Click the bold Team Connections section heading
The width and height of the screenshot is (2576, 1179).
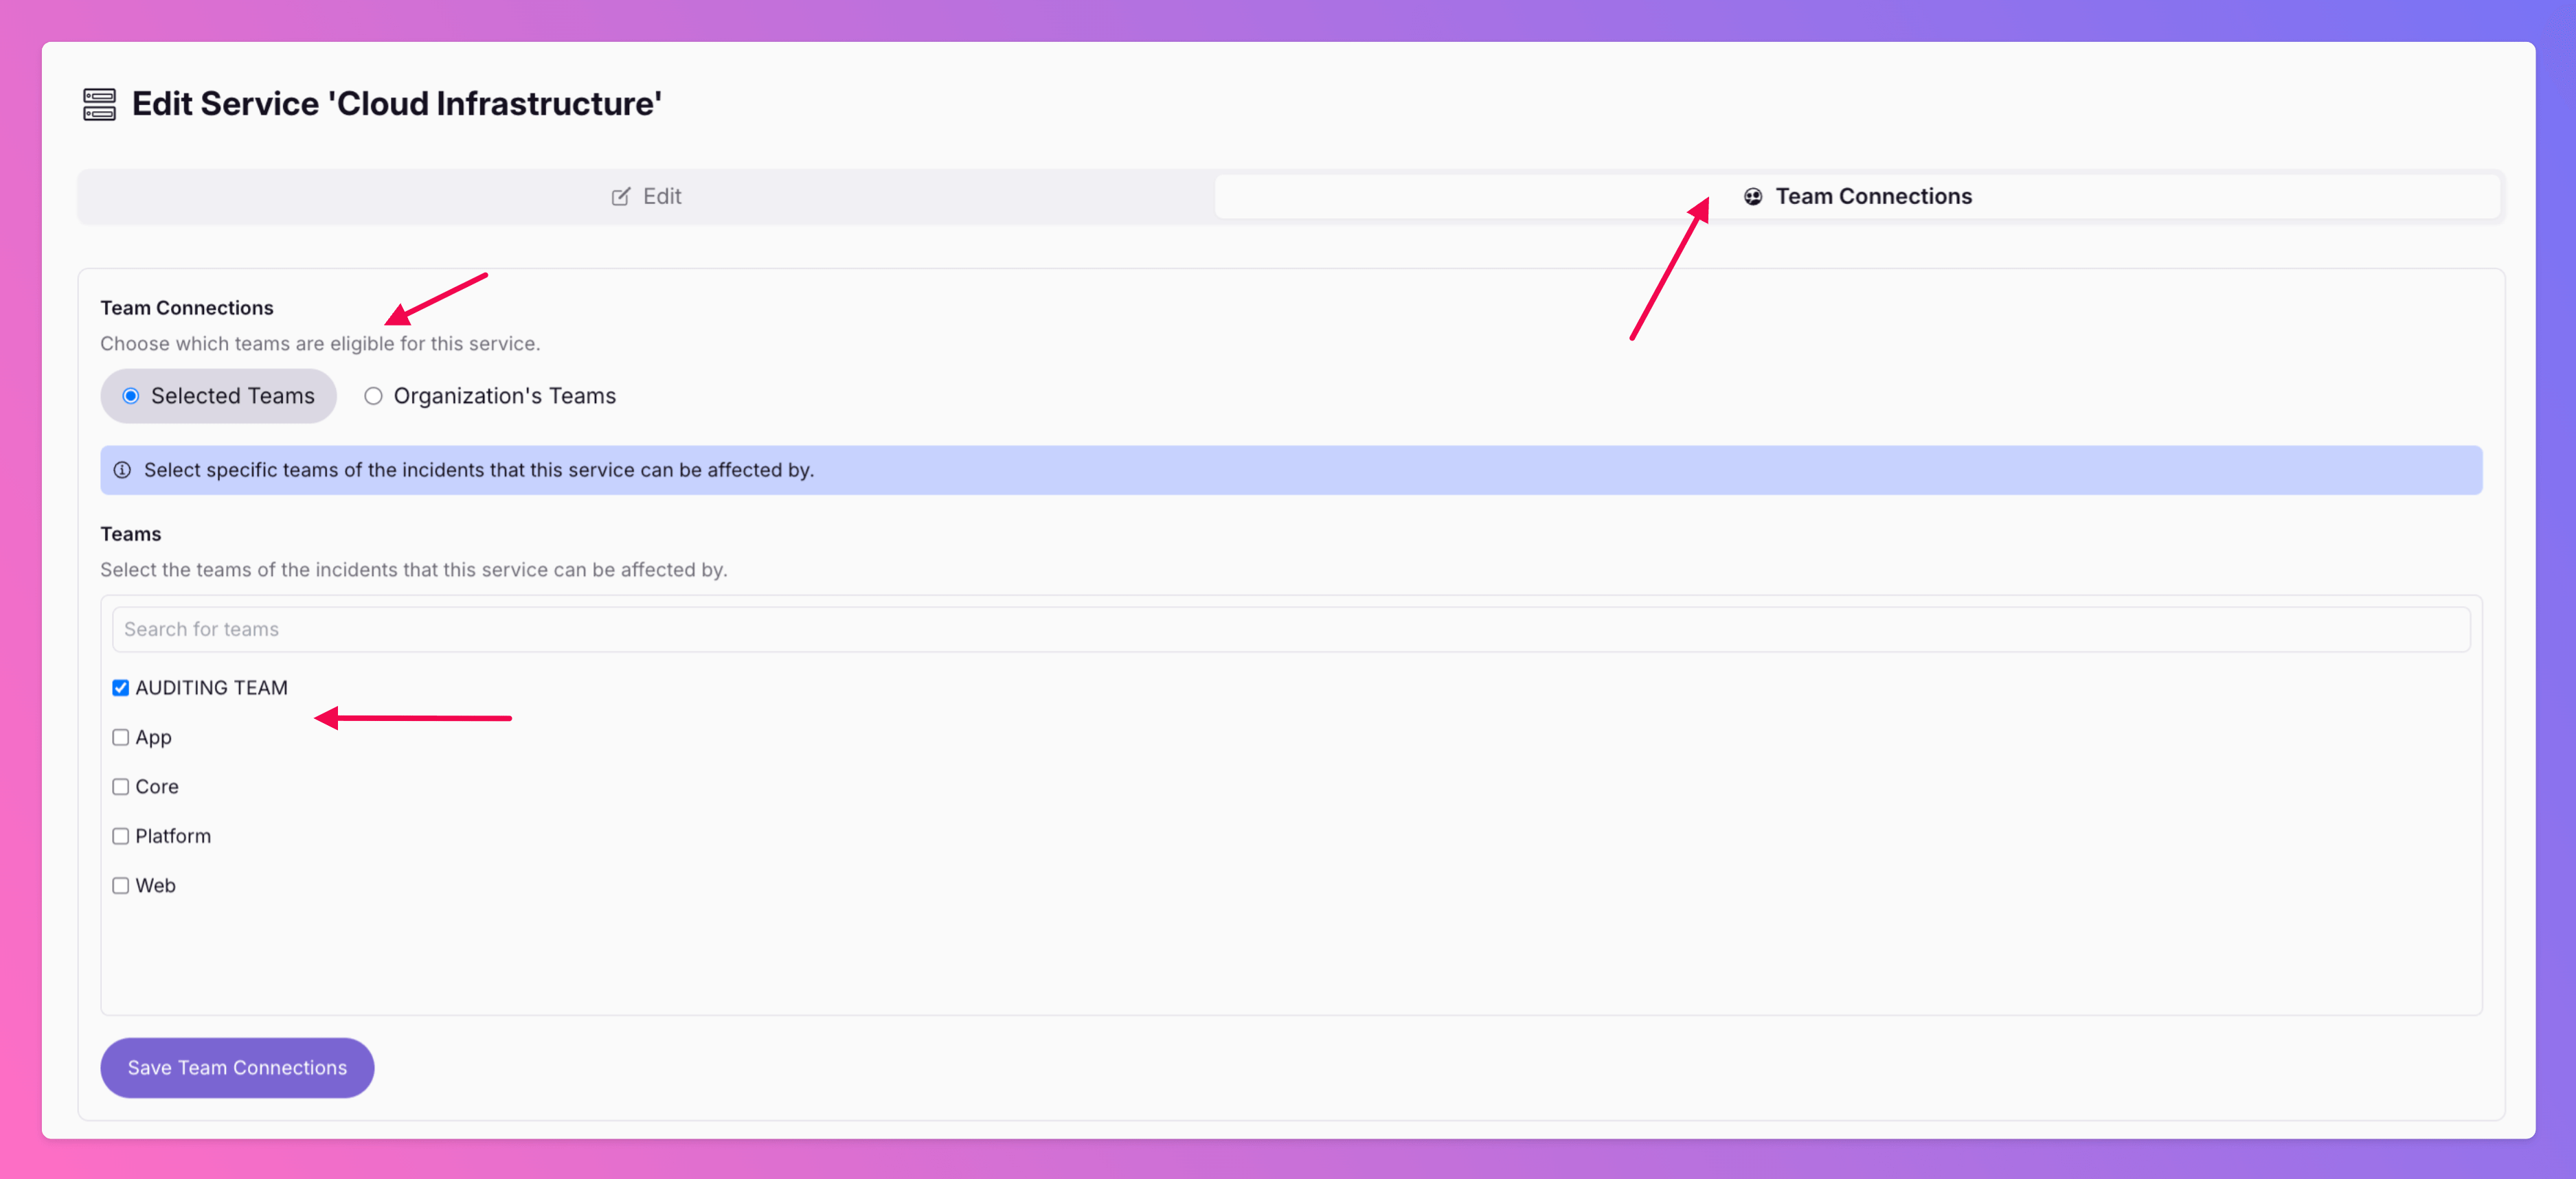[187, 308]
